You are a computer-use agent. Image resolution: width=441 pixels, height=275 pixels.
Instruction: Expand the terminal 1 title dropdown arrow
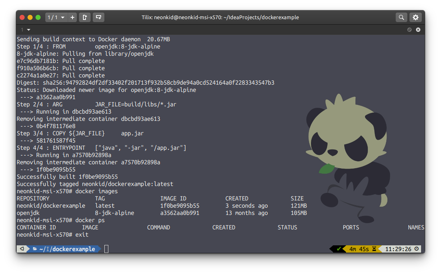(29, 30)
